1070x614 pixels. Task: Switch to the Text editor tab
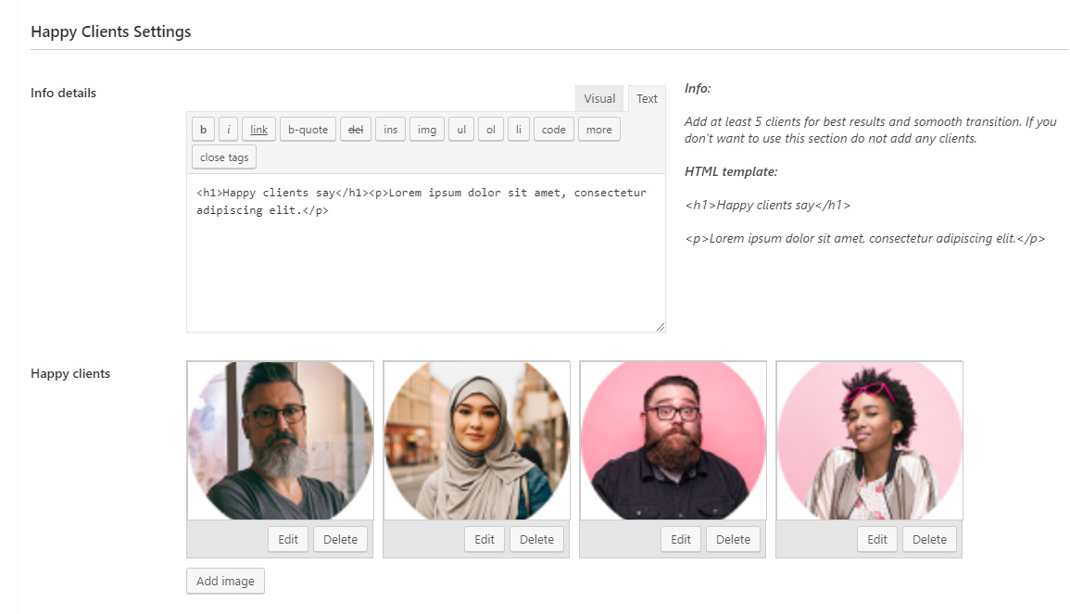coord(647,99)
